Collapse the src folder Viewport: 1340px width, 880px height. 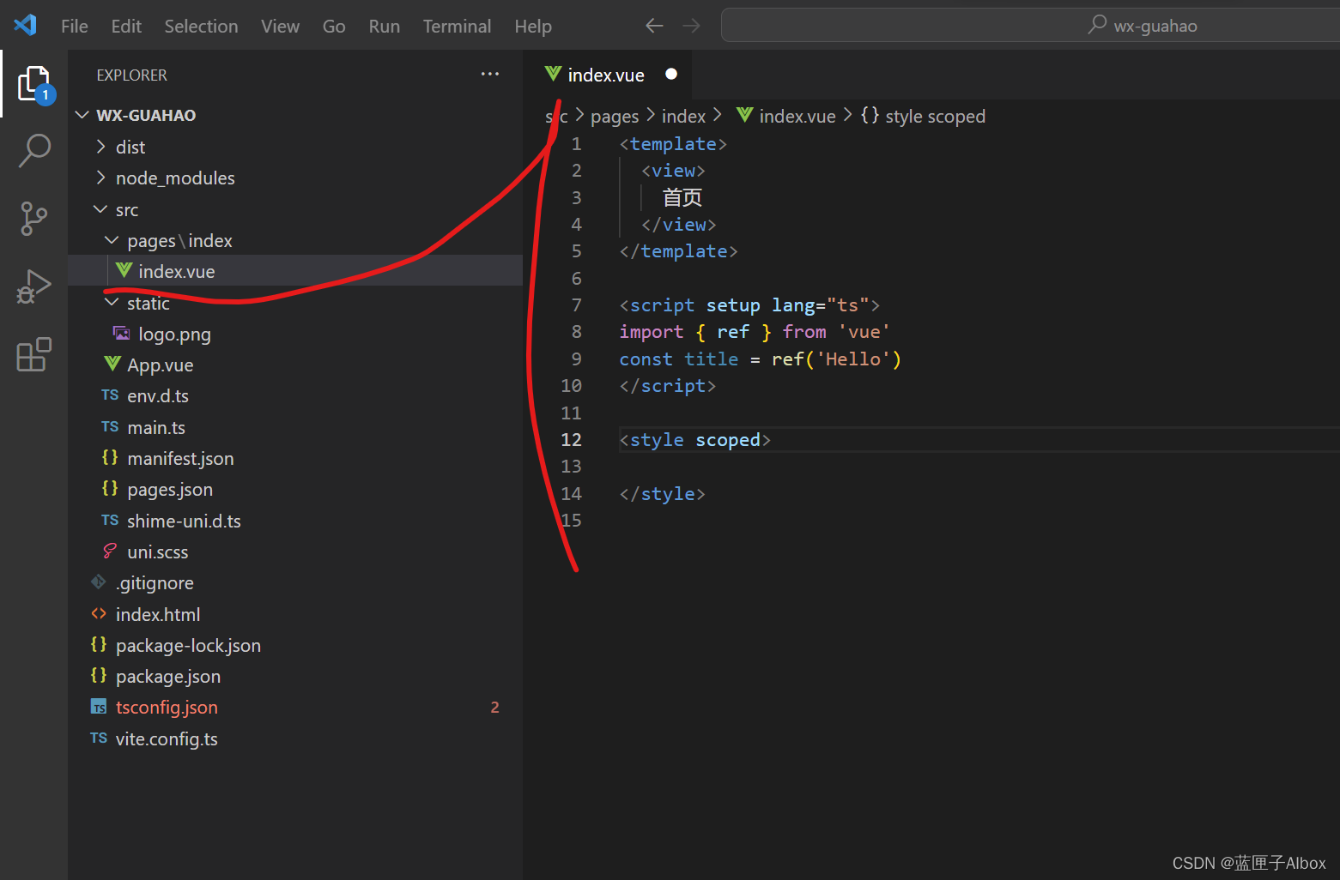101,209
